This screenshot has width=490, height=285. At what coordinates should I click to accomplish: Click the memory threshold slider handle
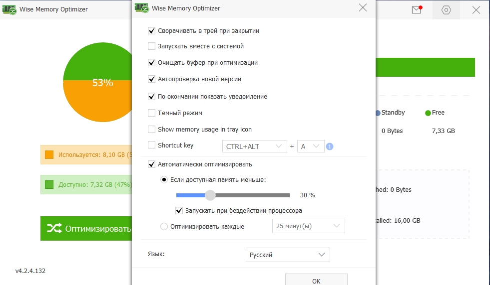click(210, 195)
